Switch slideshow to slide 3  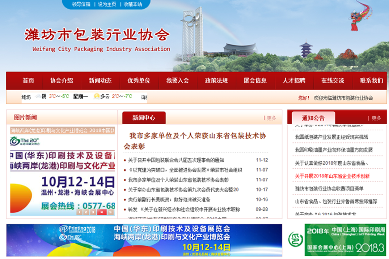pos(93,212)
